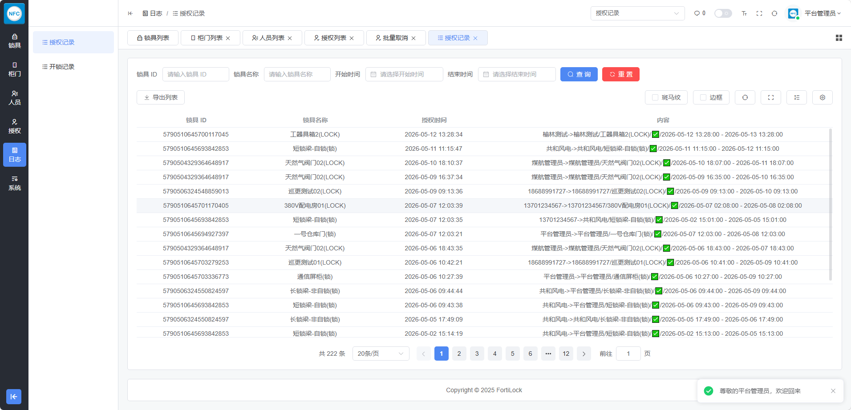851x410 pixels.
Task: Click lock ID 5790510645700117045
Action: pos(196,134)
